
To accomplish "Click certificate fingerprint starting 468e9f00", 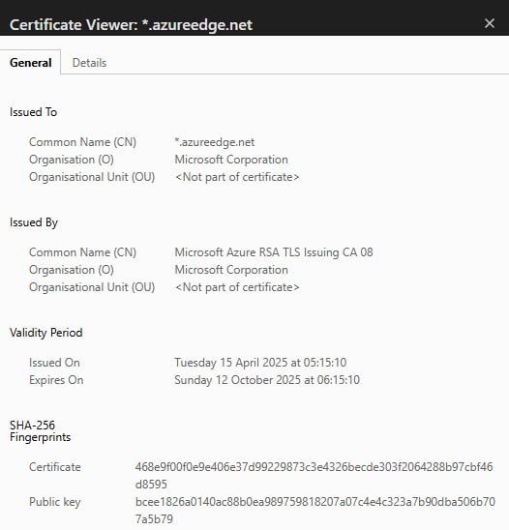I will [314, 476].
